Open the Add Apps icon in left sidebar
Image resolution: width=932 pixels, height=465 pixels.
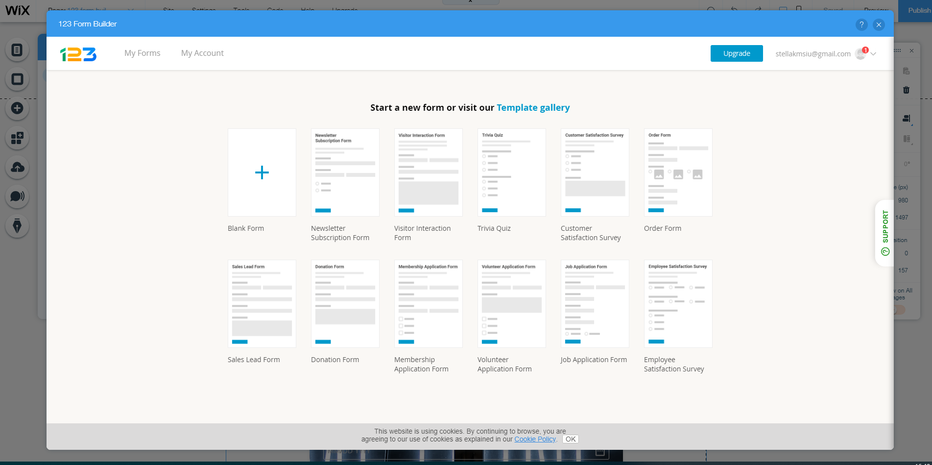point(17,138)
